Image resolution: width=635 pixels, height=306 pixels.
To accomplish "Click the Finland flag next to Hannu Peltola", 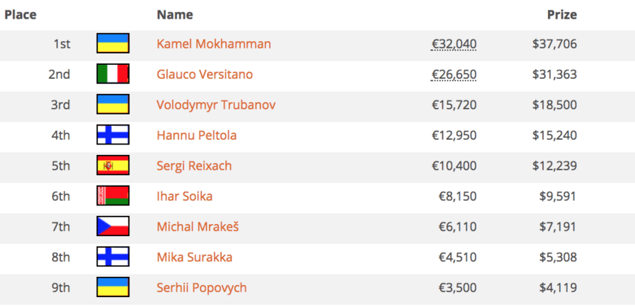I will (113, 135).
